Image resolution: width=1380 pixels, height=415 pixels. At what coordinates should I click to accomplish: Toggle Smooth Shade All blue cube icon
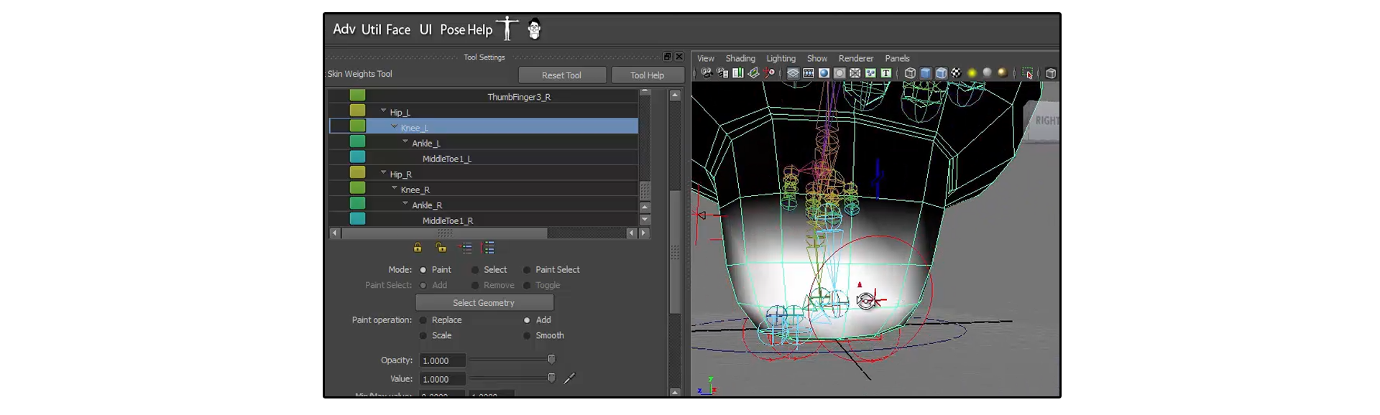pos(926,73)
